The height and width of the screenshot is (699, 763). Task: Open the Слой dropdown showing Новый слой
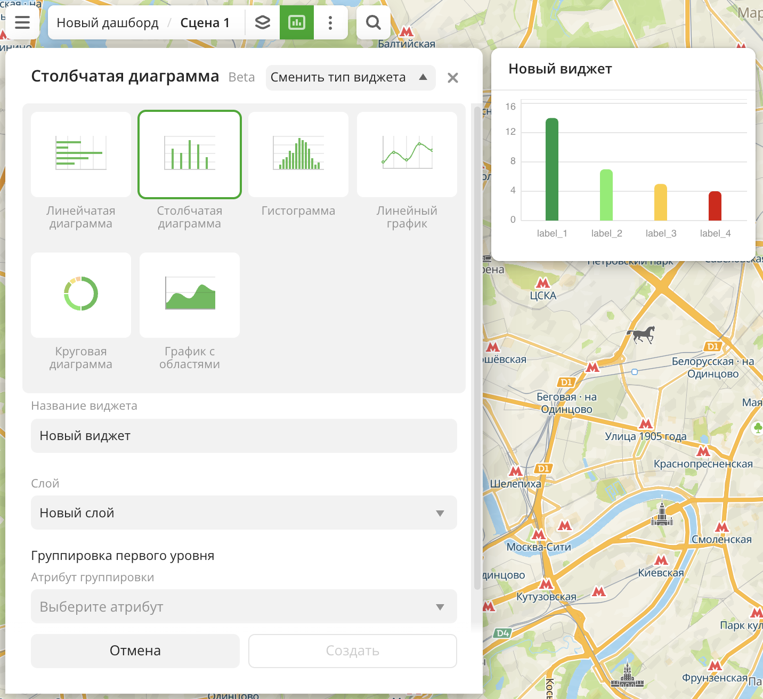[x=244, y=513]
